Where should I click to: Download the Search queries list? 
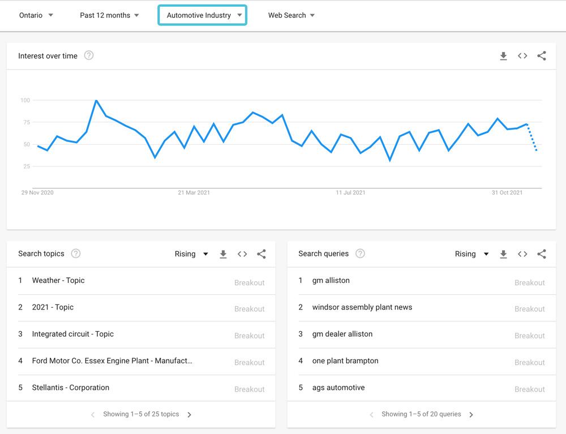(503, 254)
